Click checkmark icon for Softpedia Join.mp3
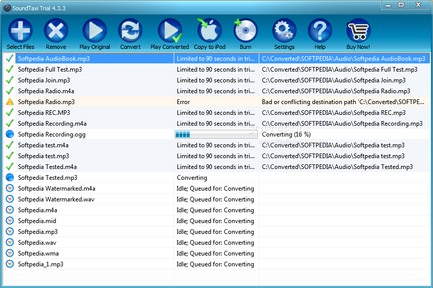Image resolution: width=433 pixels, height=288 pixels. [10, 80]
